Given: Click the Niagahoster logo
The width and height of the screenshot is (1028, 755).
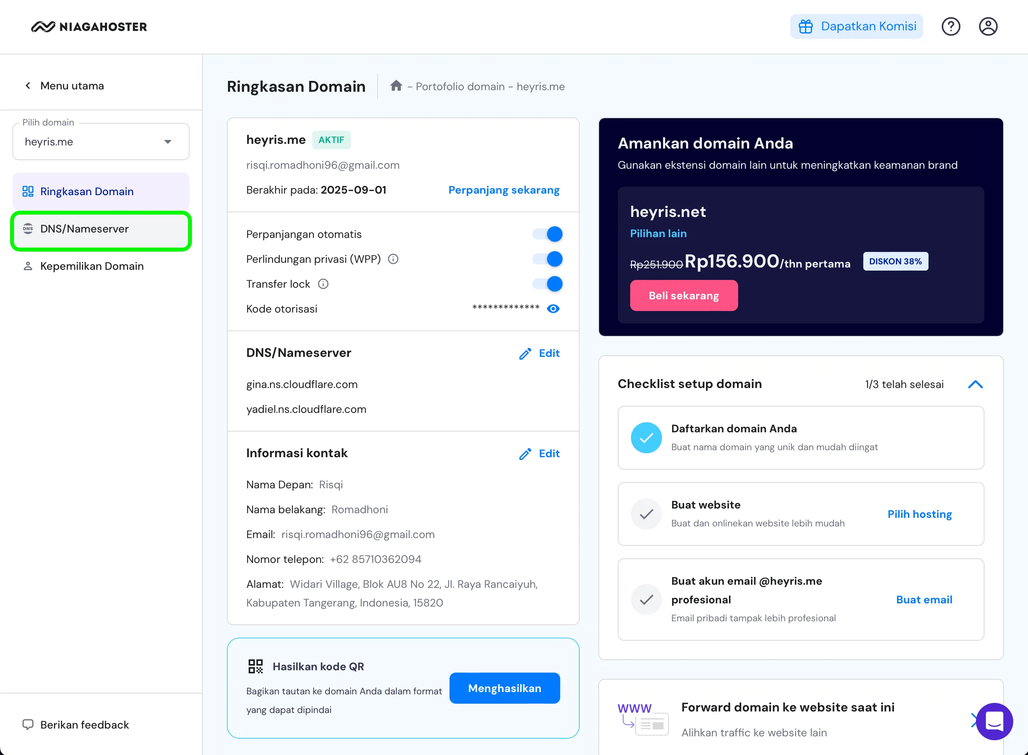Looking at the screenshot, I should click(89, 26).
